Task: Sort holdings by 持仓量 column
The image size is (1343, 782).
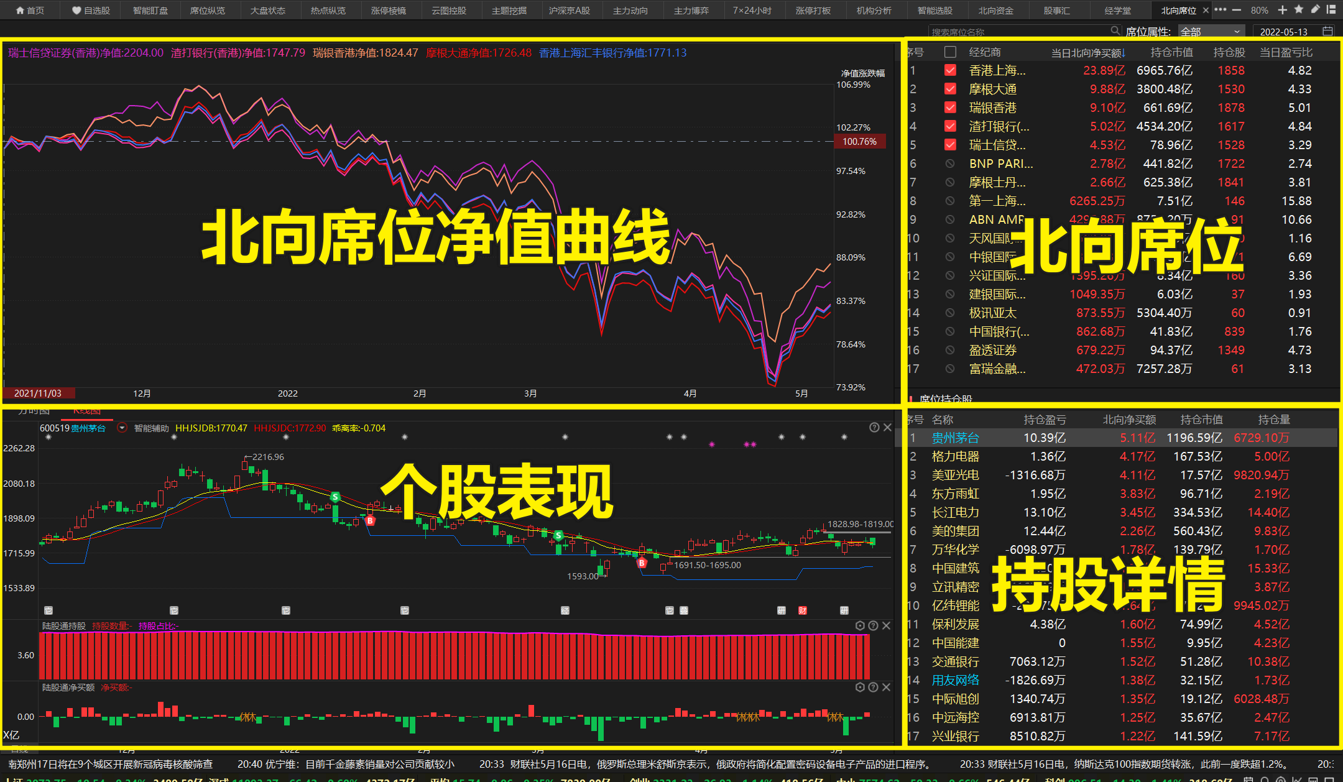Action: click(1274, 420)
